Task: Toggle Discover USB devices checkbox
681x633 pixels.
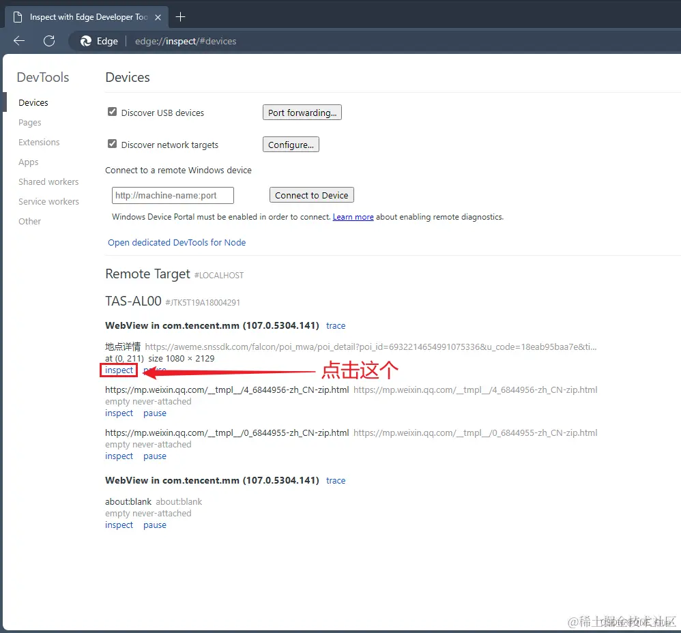Action: click(x=112, y=112)
